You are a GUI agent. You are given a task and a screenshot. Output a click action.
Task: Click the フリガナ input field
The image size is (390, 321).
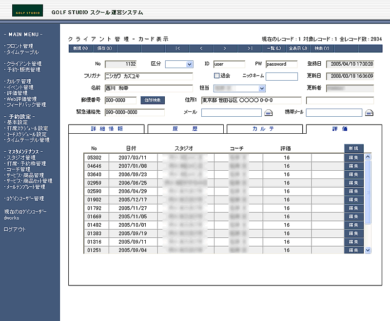pos(149,76)
